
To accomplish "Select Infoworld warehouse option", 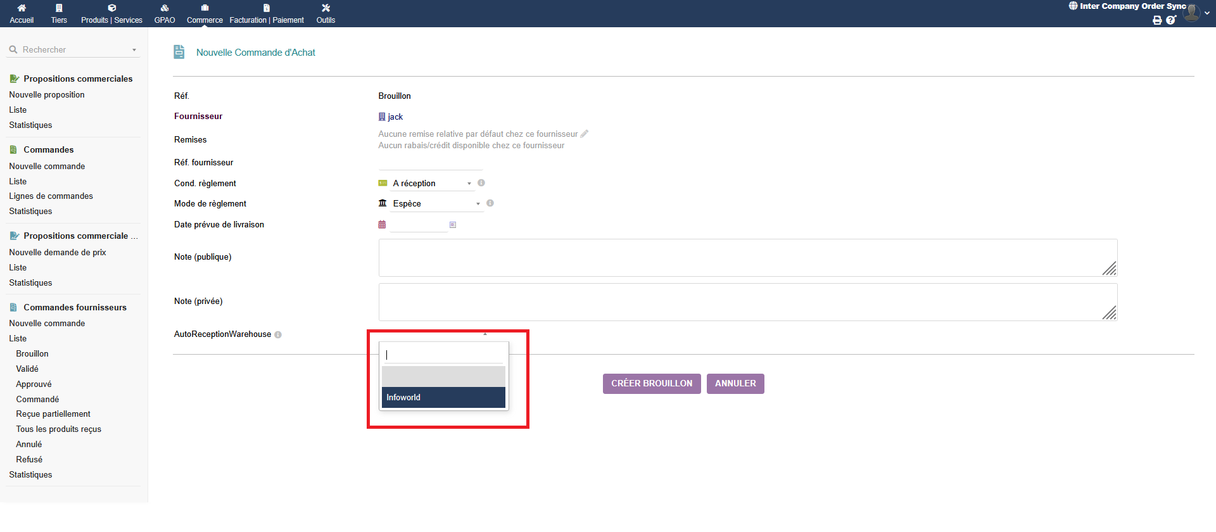I will pyautogui.click(x=443, y=398).
